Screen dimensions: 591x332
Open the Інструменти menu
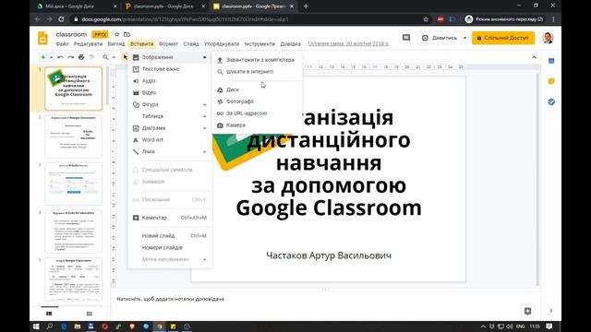point(259,44)
